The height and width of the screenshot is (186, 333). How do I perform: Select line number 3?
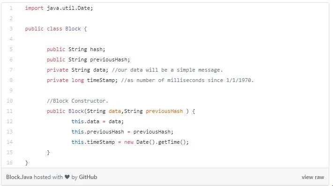11,29
